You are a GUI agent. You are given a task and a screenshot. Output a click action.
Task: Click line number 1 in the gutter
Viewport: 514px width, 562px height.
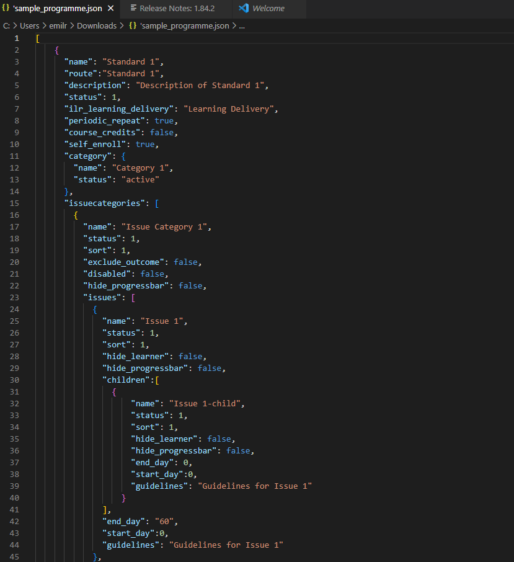pos(17,38)
